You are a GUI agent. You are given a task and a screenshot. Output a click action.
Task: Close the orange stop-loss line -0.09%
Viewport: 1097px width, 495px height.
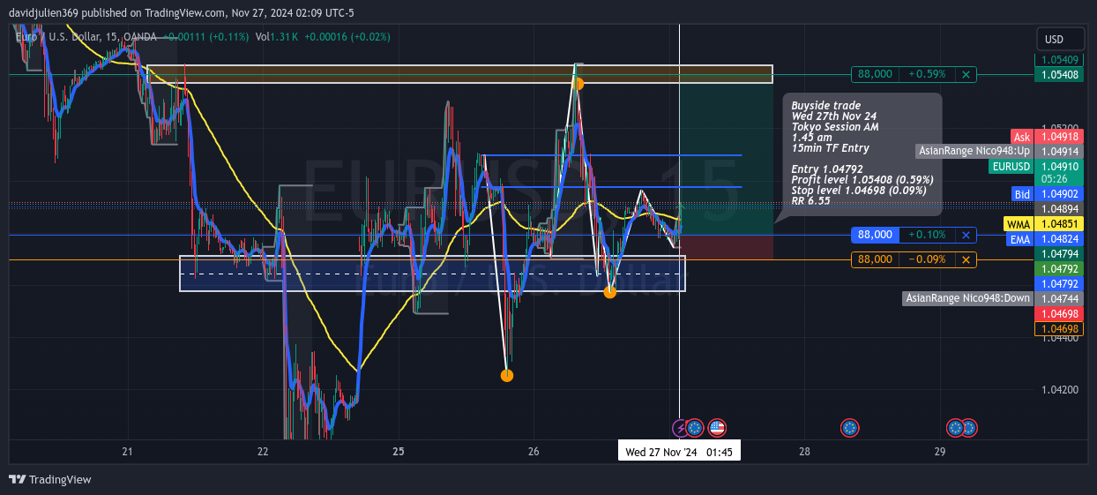point(966,259)
